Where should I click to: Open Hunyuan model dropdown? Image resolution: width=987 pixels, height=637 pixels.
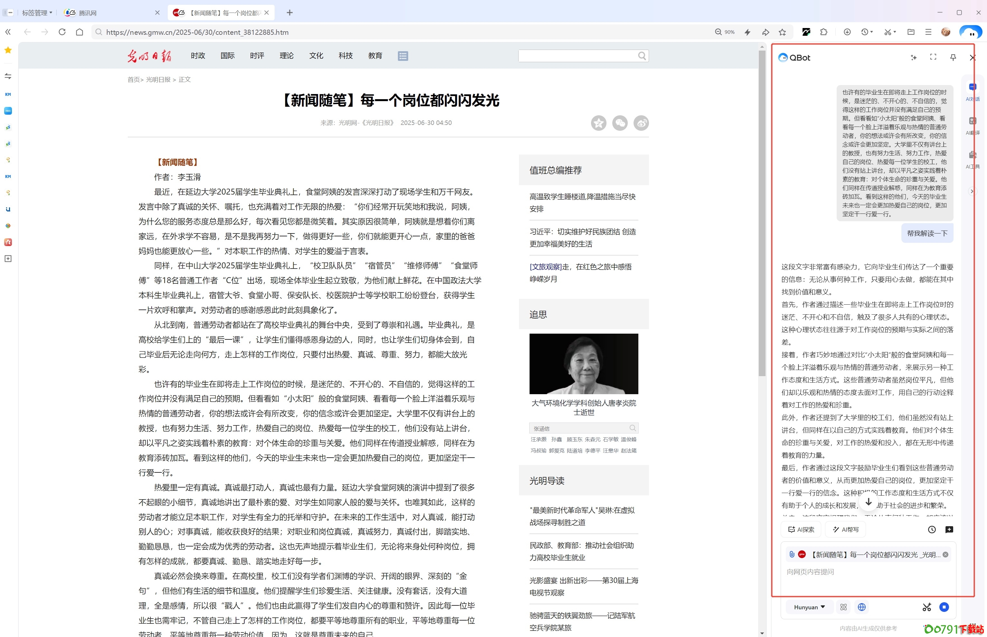point(809,607)
